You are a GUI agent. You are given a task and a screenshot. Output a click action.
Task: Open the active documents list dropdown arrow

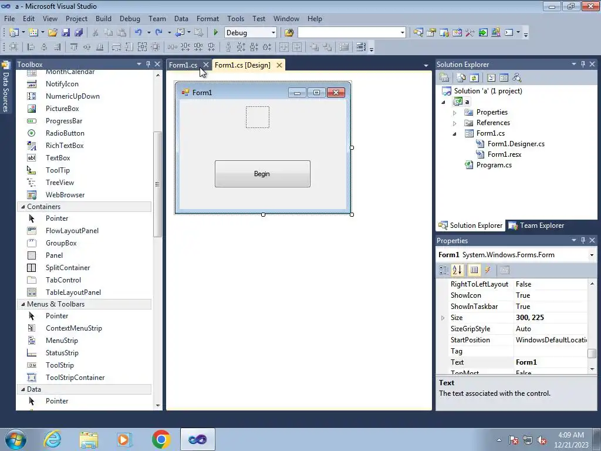[x=426, y=66]
